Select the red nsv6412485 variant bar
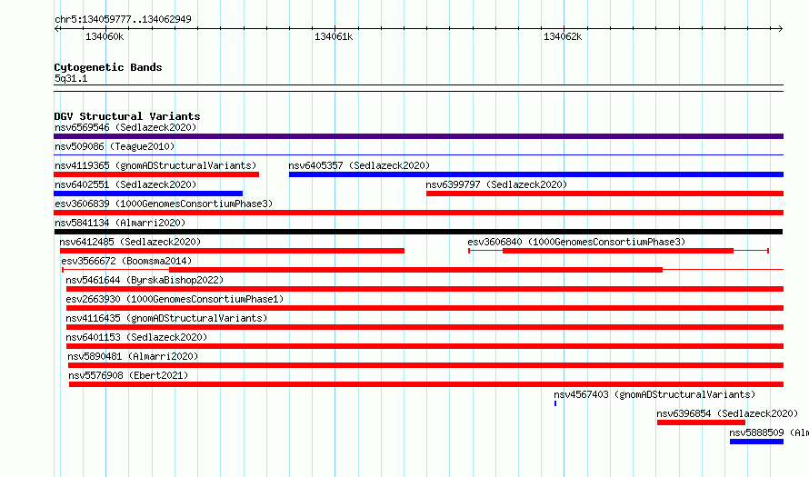This screenshot has height=477, width=809. click(x=232, y=251)
